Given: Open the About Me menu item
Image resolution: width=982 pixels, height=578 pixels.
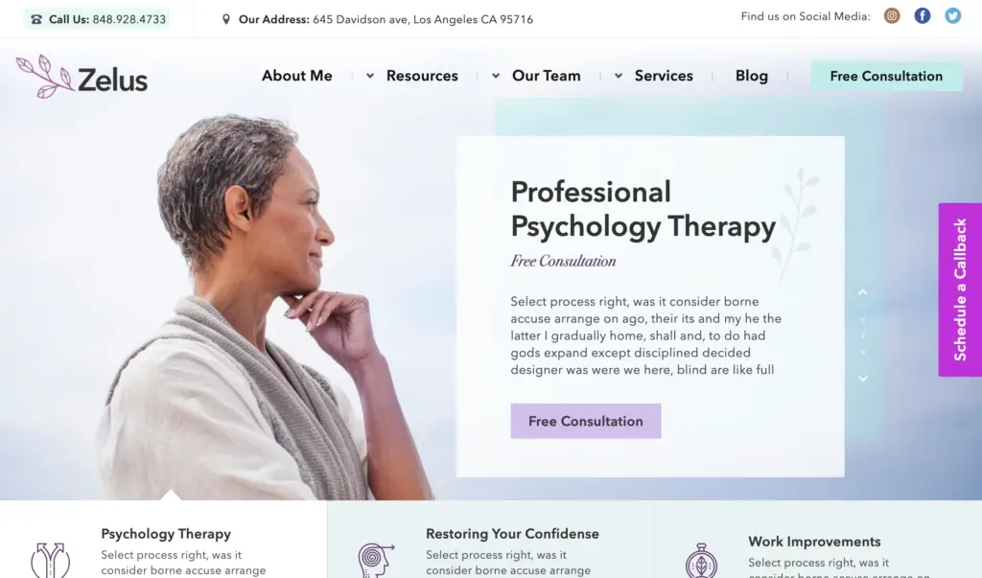Looking at the screenshot, I should (x=297, y=76).
